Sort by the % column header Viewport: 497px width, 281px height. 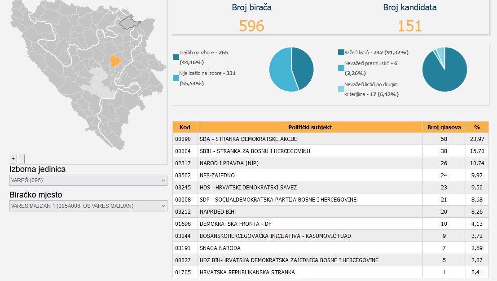[477, 127]
